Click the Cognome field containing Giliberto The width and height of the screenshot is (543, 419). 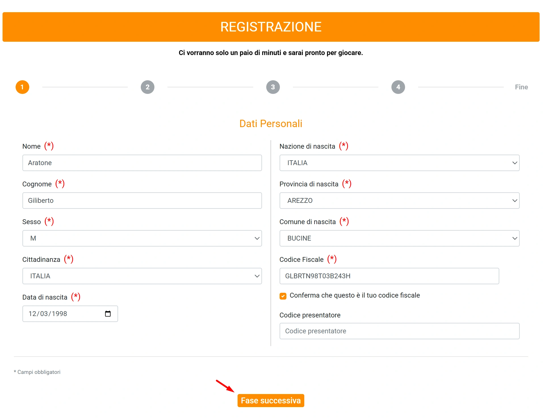click(142, 201)
